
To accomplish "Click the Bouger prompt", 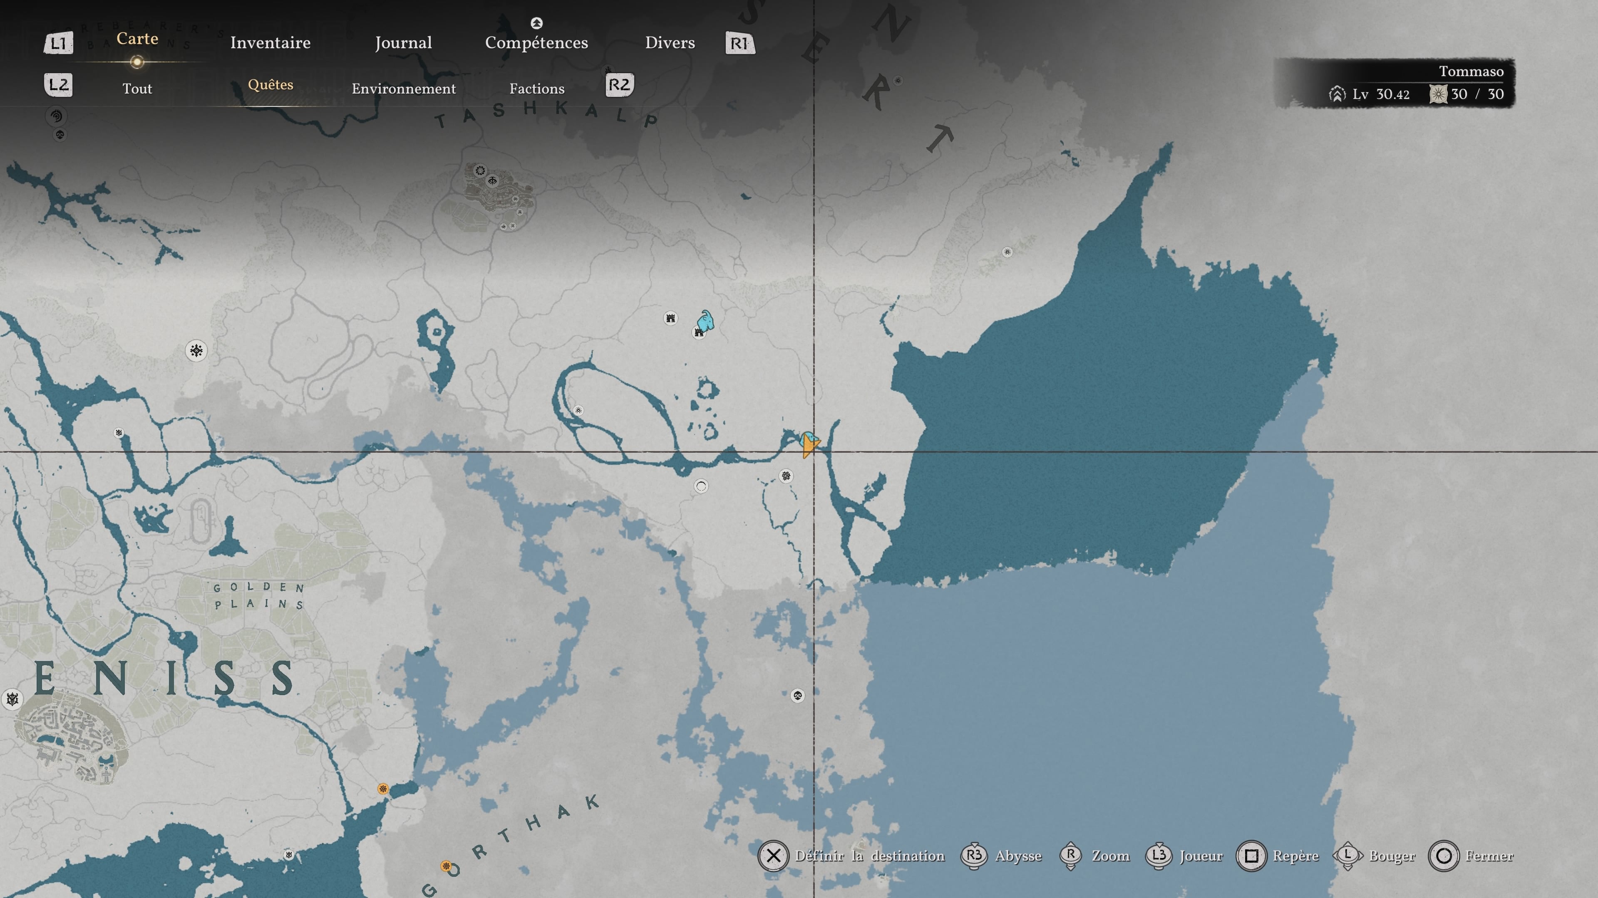I will (x=1374, y=856).
